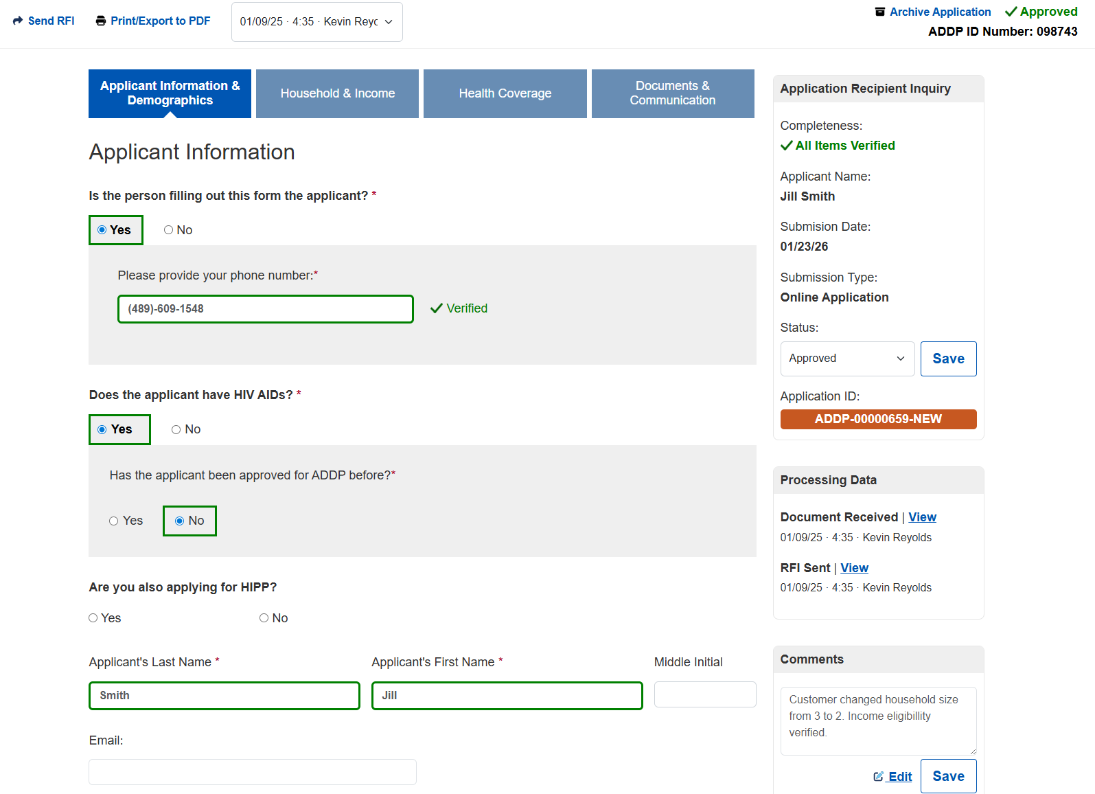Expand the version history dropdown 01/09/25

316,22
